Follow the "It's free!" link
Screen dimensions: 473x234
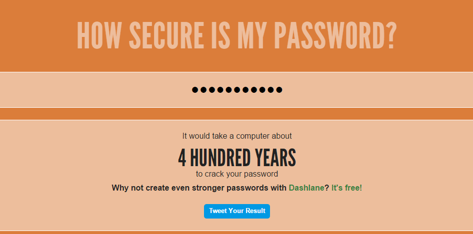click(346, 188)
